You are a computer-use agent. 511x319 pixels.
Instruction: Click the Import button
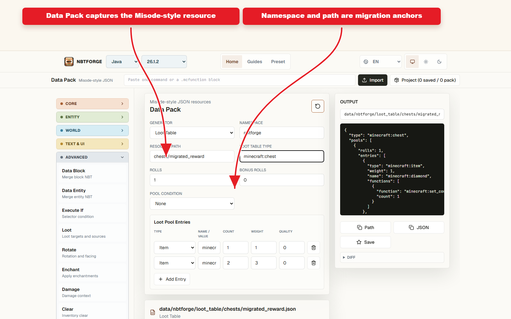point(373,80)
